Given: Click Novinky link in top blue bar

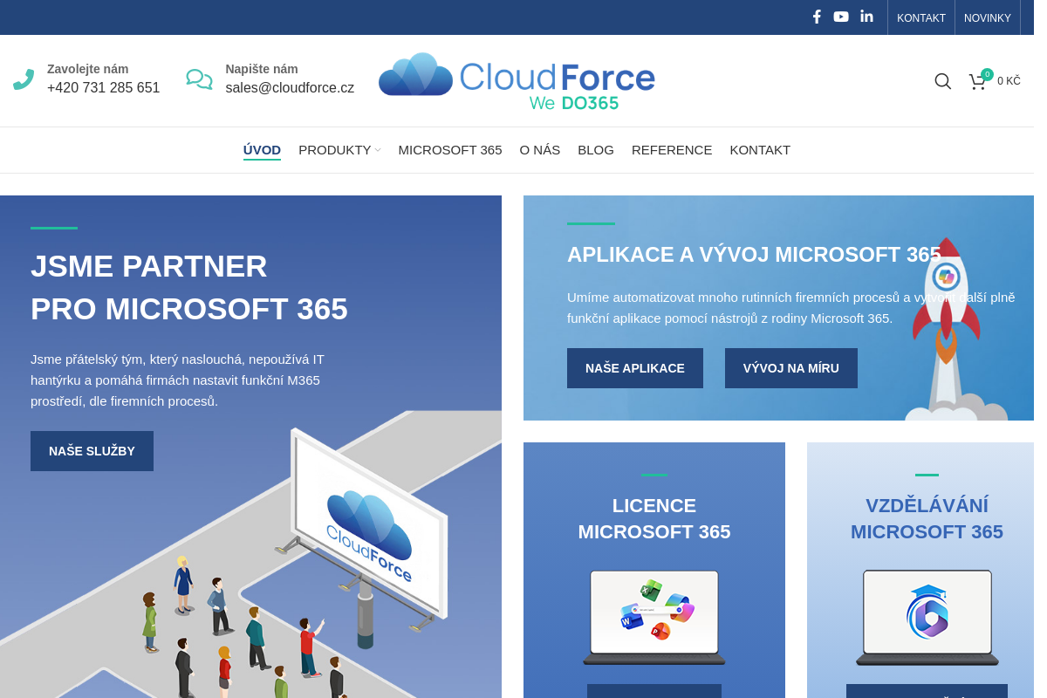Looking at the screenshot, I should tap(988, 17).
